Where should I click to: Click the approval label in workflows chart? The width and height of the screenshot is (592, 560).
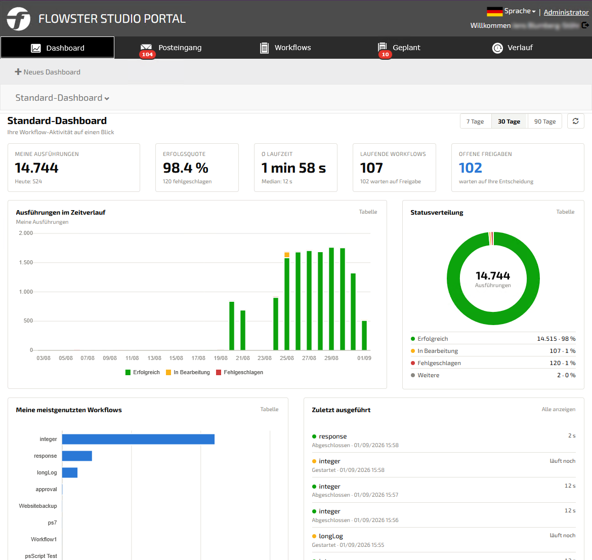coord(46,489)
